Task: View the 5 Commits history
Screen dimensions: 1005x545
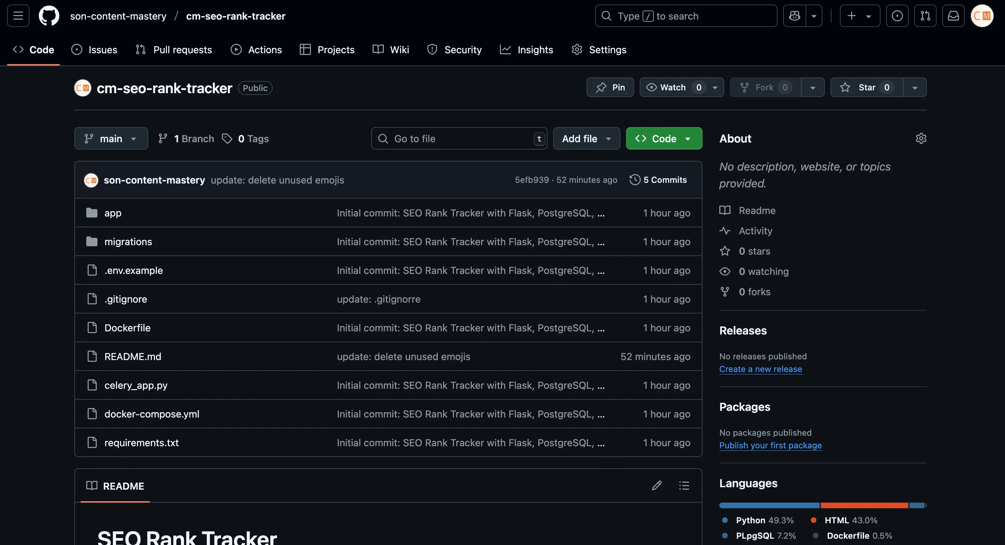Action: pyautogui.click(x=658, y=180)
